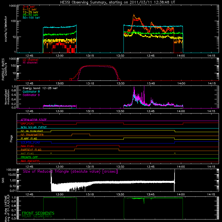This screenshot has height=222, width=222.
Task: Select the LO channel legend label
Action: coord(31,60)
